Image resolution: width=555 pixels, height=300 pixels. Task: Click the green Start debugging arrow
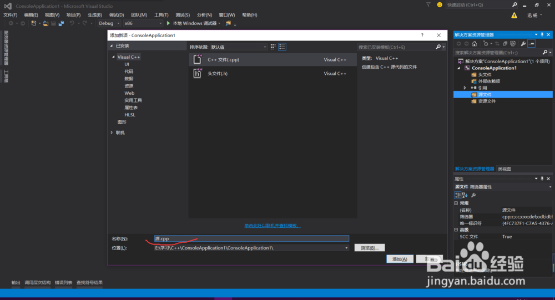pos(169,23)
